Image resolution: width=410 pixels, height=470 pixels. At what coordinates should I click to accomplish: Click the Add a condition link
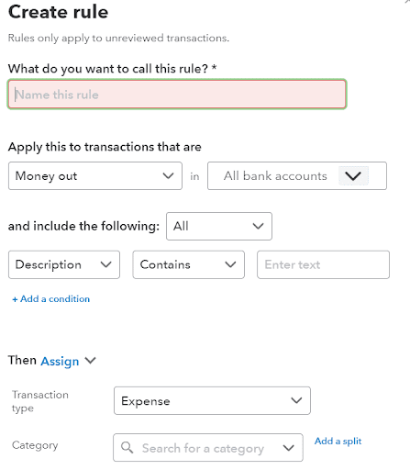[x=50, y=299]
